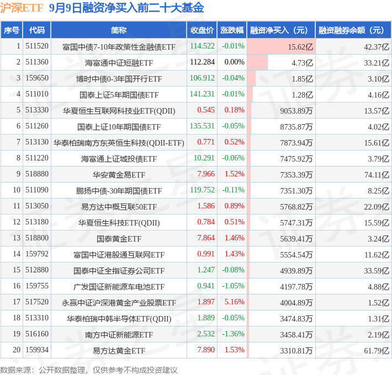Click closing price 141.231
This screenshot has width=392, height=375.
[202, 94]
